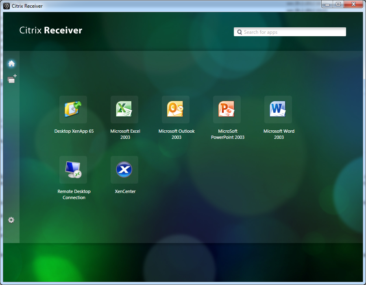Select the "Microsoft Word 2003" label
This screenshot has width=366, height=285.
click(279, 134)
